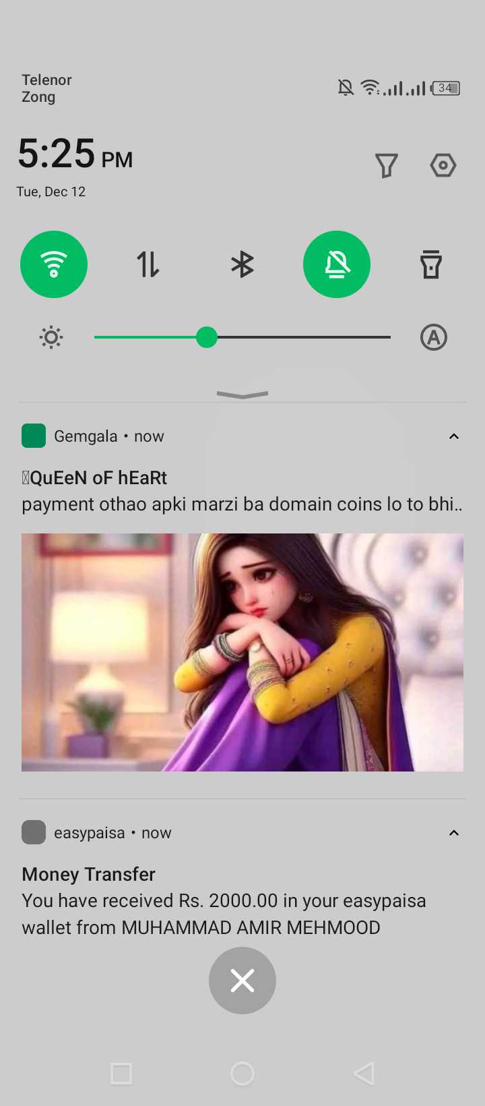
Task: Tap the Gemgala app icon
Action: point(34,436)
